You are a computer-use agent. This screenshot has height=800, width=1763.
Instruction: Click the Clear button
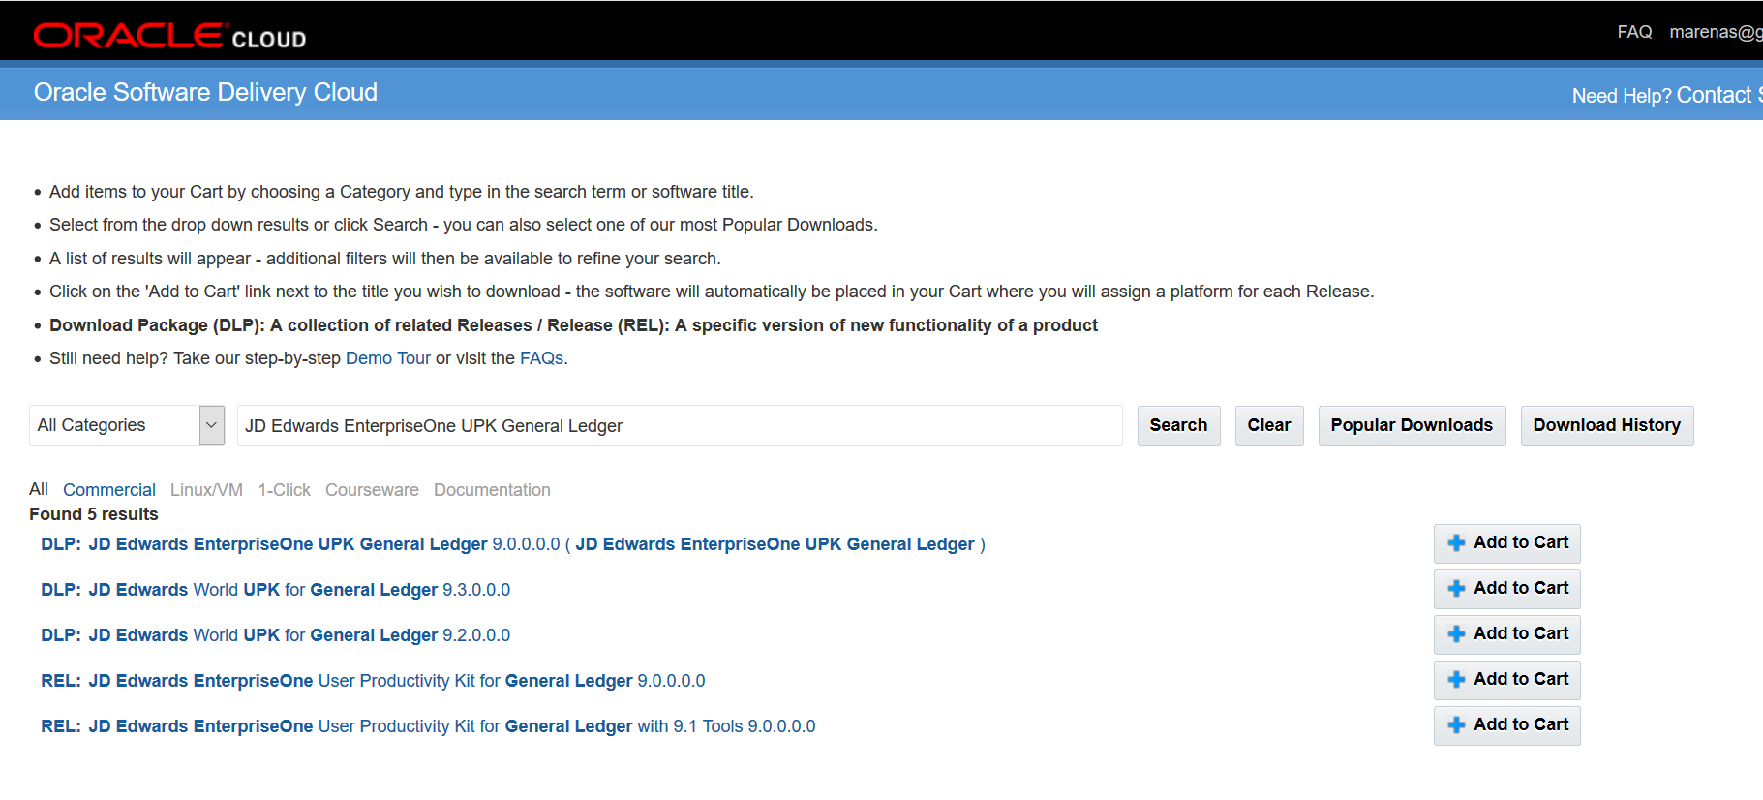click(x=1269, y=425)
